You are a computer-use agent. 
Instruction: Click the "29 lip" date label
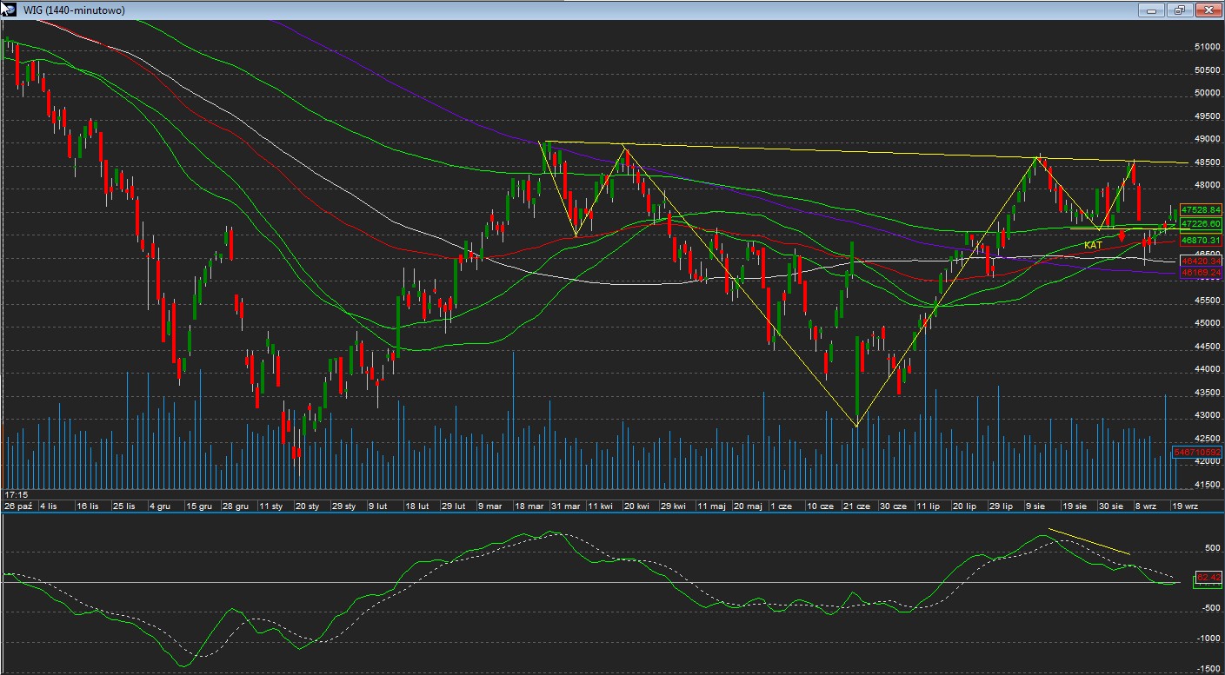[x=1002, y=505]
